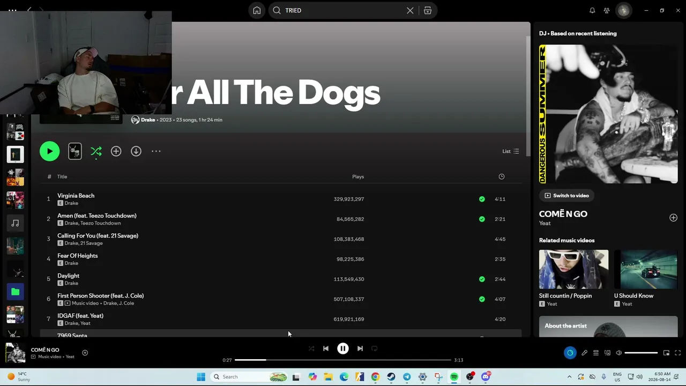Clear the search field with the X

click(410, 10)
